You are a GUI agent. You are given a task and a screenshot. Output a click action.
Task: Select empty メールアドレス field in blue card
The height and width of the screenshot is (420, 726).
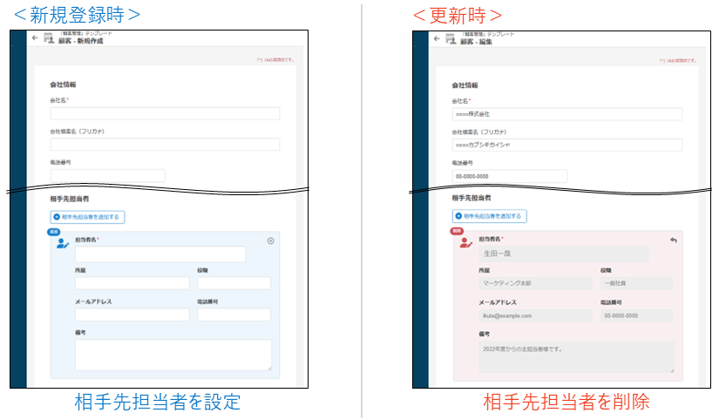coord(132,315)
